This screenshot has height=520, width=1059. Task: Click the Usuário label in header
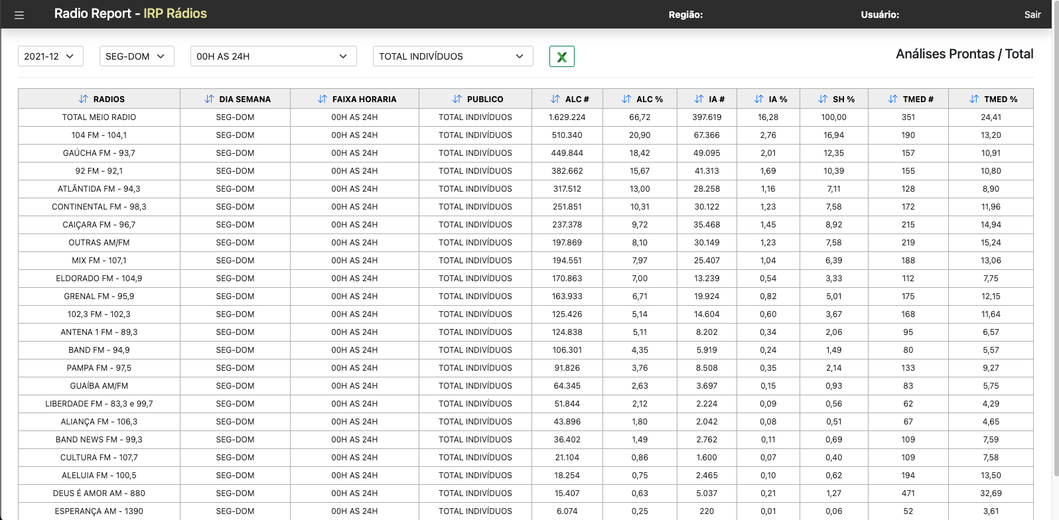click(x=880, y=15)
